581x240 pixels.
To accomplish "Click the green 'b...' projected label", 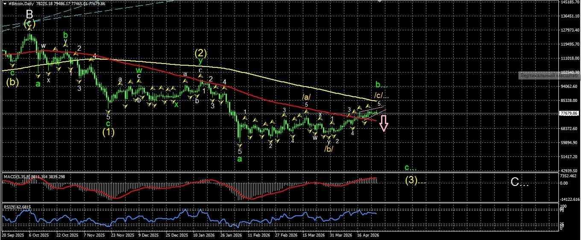I will (381, 84).
